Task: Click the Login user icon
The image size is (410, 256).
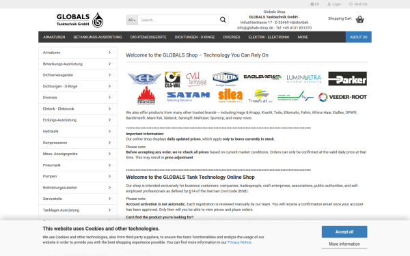Action: pos(329,4)
